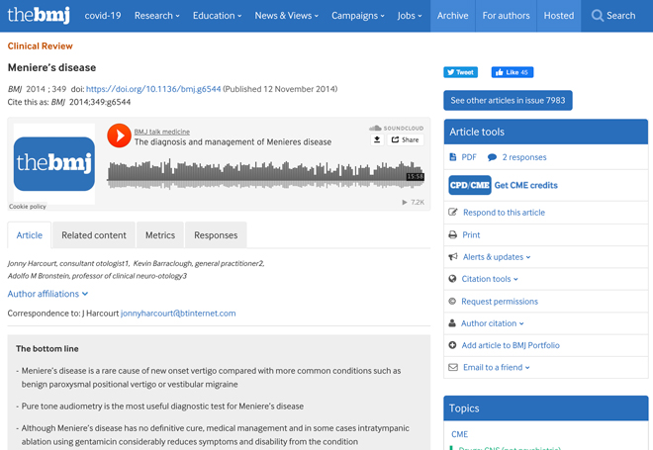Switch to the Responses tab
The width and height of the screenshot is (653, 450).
pyautogui.click(x=216, y=235)
